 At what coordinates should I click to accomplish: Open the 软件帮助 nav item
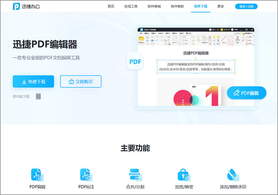177,6
